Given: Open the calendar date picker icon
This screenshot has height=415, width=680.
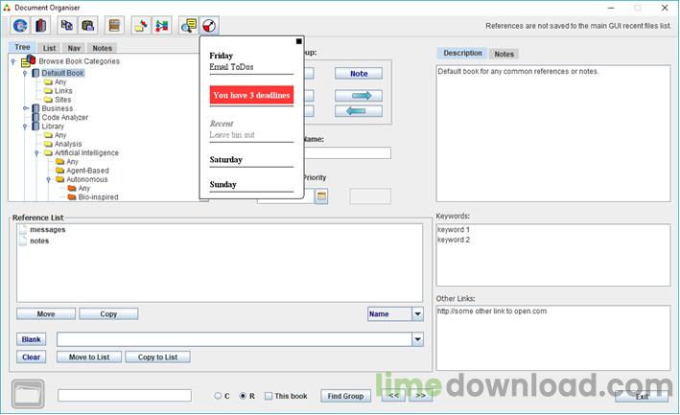Looking at the screenshot, I should (x=321, y=196).
